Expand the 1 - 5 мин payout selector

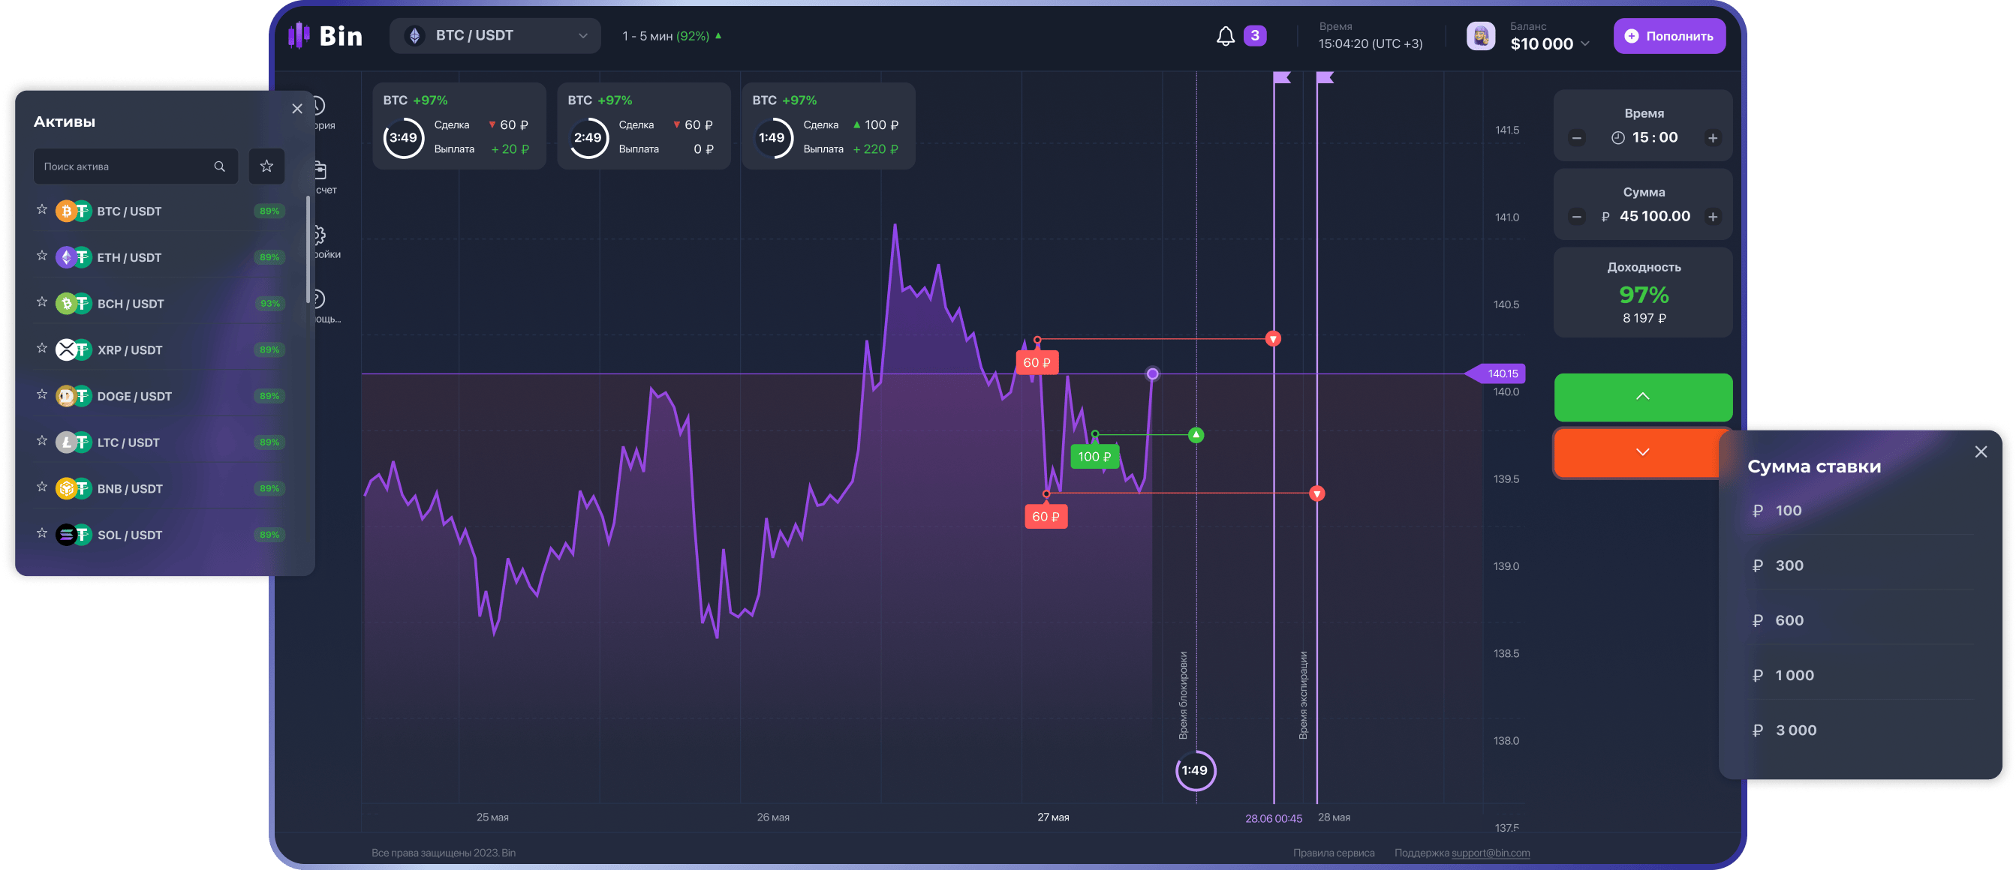coord(672,36)
